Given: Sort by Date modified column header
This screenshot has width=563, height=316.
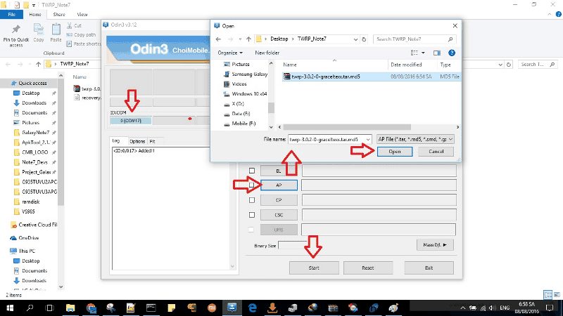Looking at the screenshot, I should click(406, 65).
